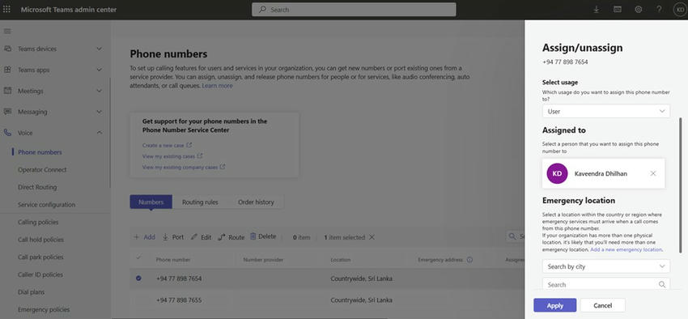This screenshot has height=319, width=688.
Task: Uncheck the row for +94 77 898 7654
Action: (138, 279)
